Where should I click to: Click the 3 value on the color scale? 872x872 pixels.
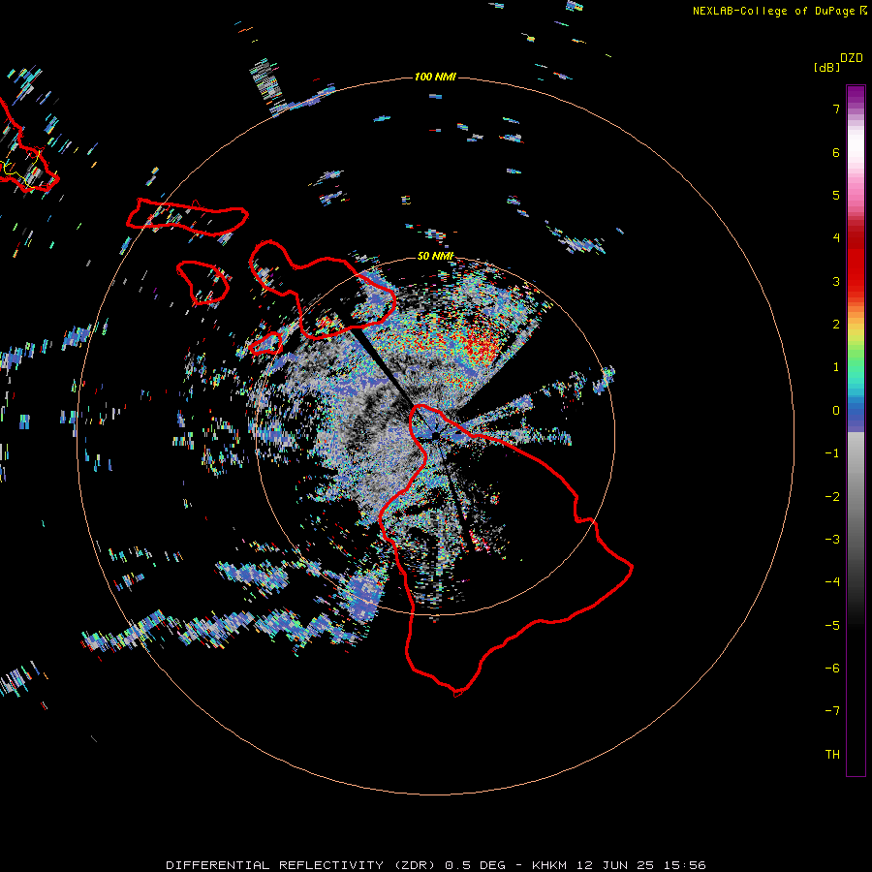click(x=836, y=281)
